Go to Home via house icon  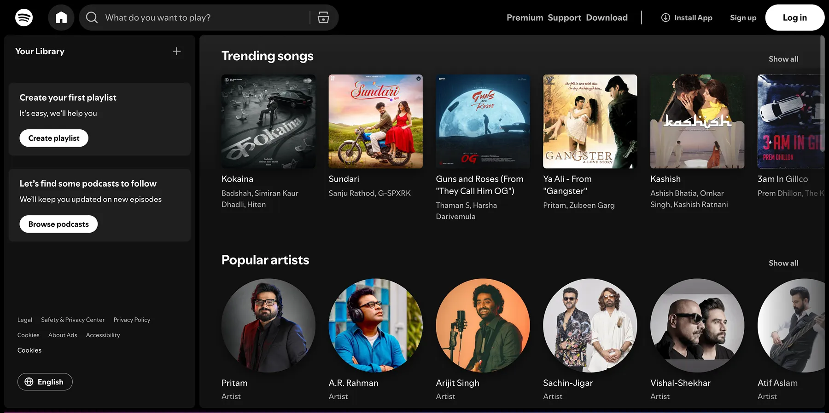[61, 17]
